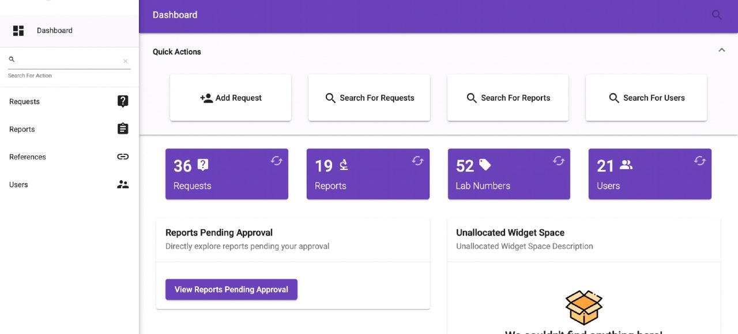Collapse the Quick Actions section

(721, 51)
